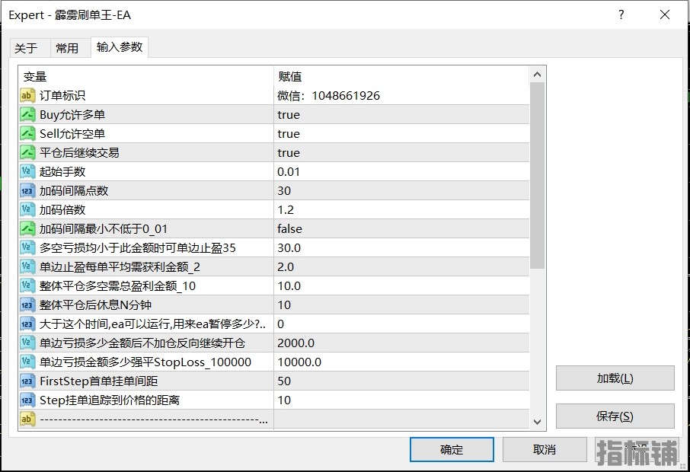Click the integer icon beside 整体平仓后休息N分钟
Screen dimensions: 690x472
[x=27, y=305]
